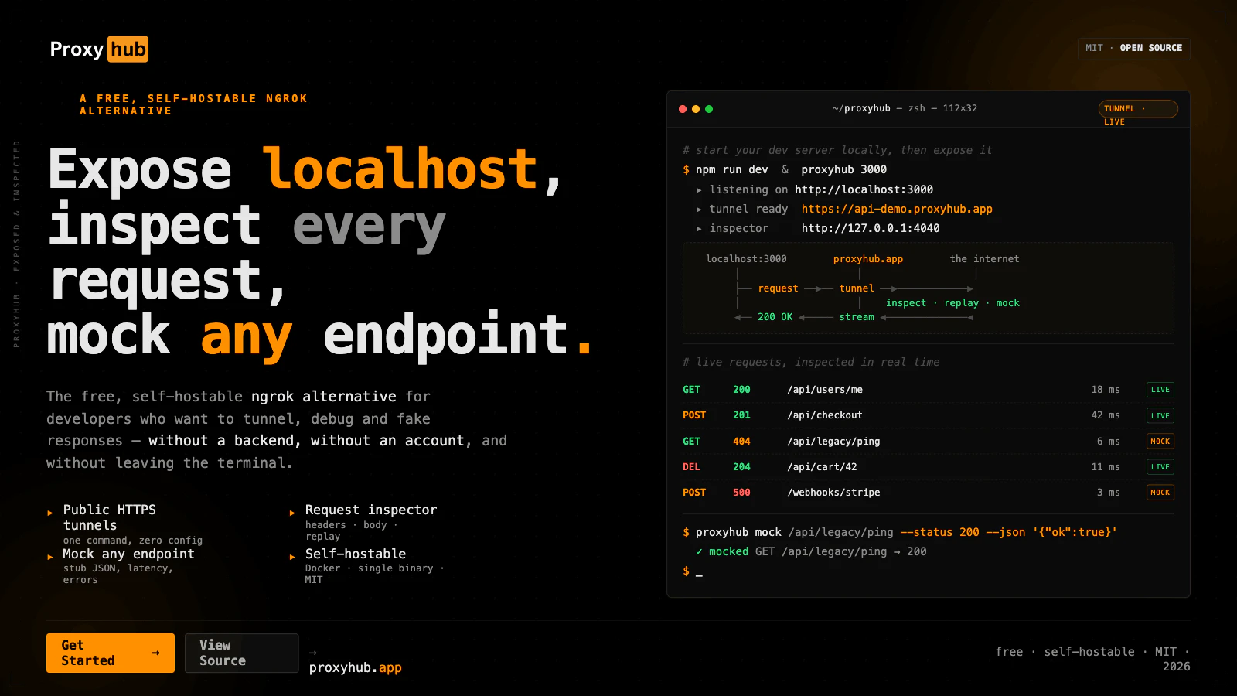Toggle the LIVE badge on /api/users/me
Screen dimensions: 1237x696
point(1160,390)
